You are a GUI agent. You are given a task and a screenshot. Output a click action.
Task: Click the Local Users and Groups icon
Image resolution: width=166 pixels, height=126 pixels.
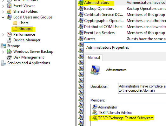pyautogui.click(x=9, y=17)
